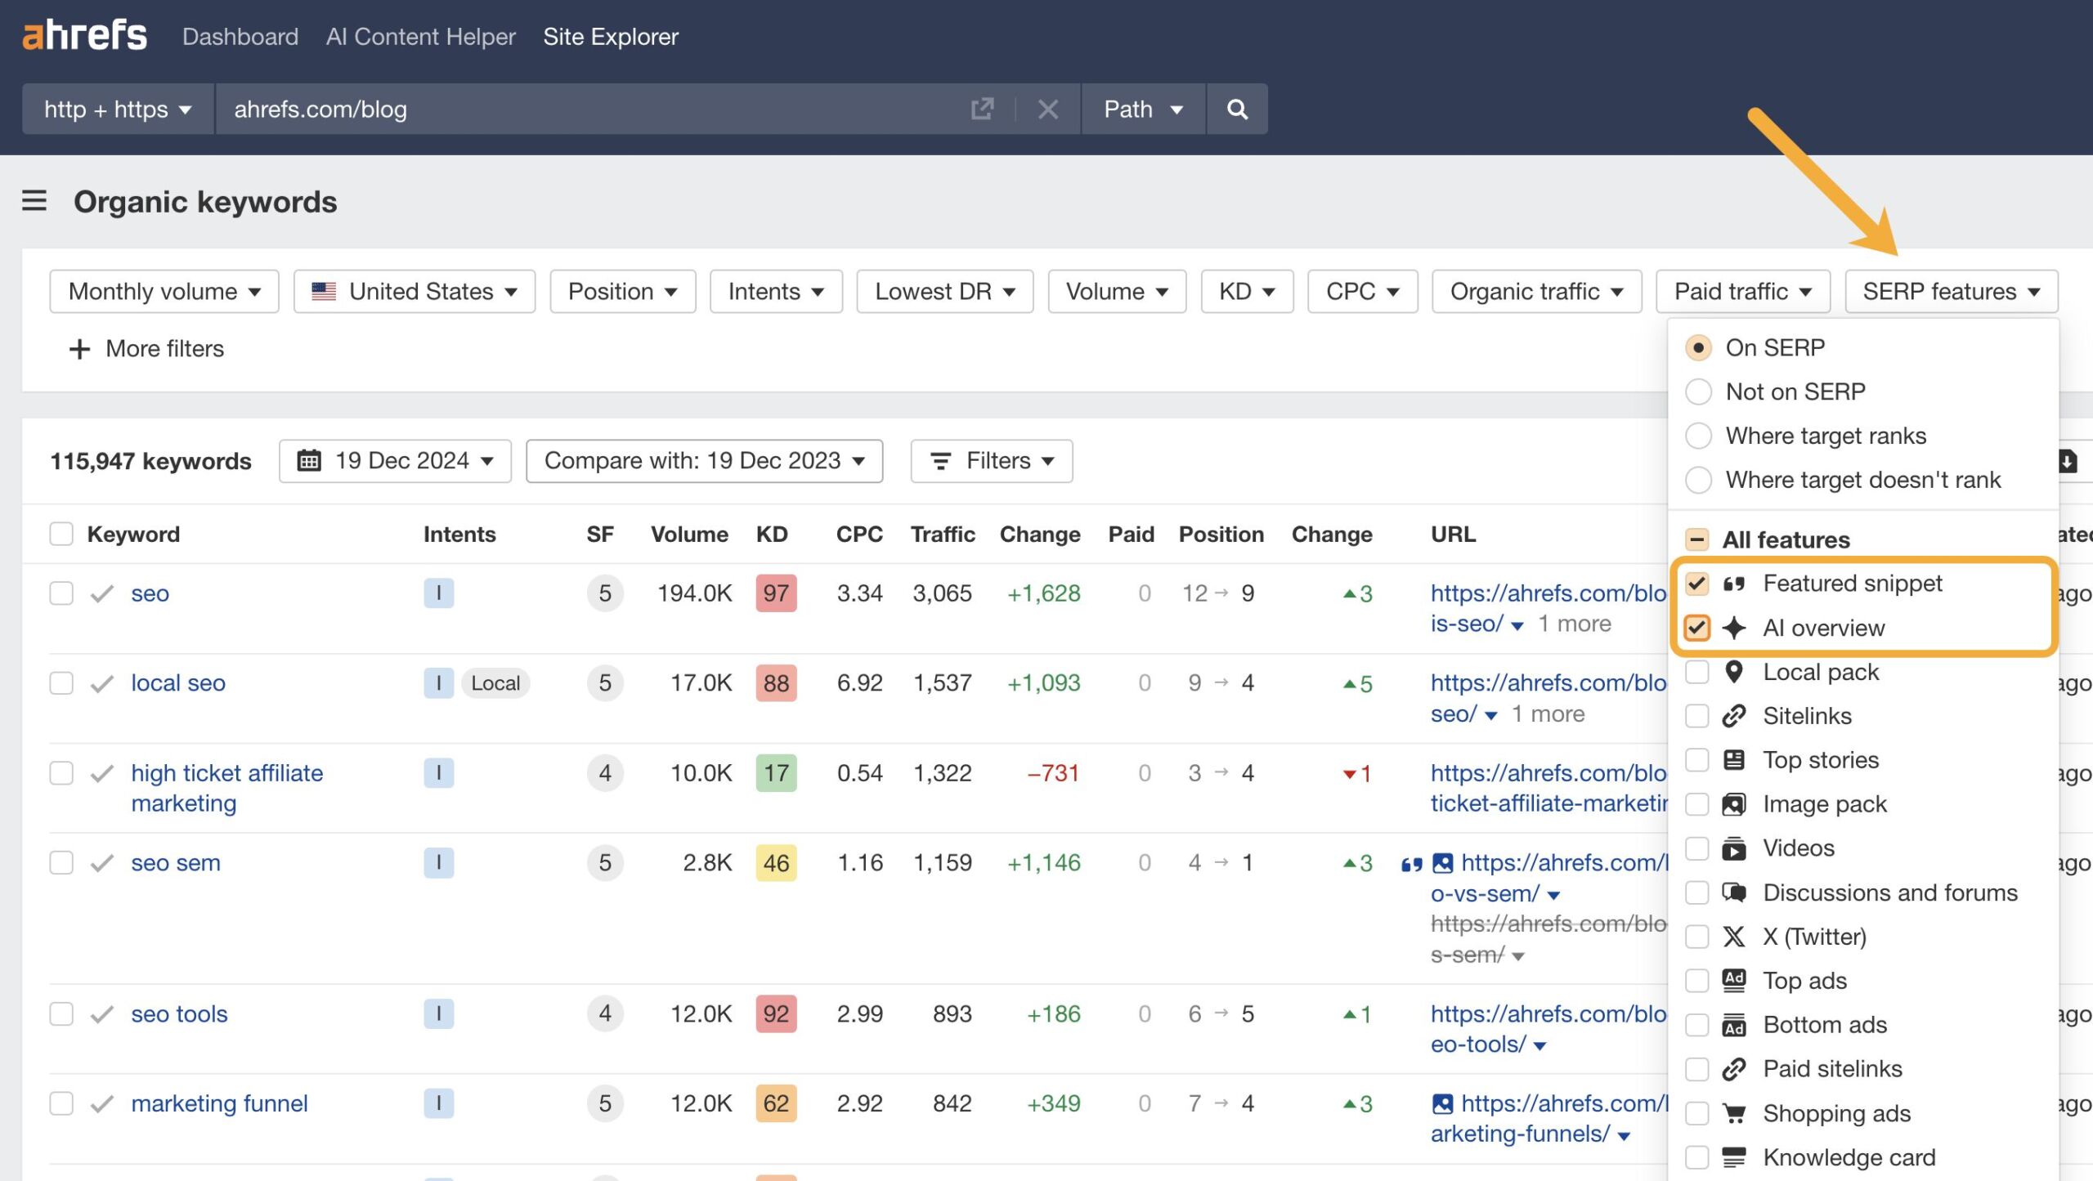Check the seo tools row checkbox
The image size is (2093, 1181).
(61, 1014)
